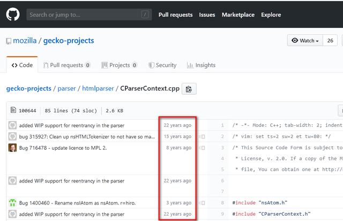Select the Code tab

(22, 65)
